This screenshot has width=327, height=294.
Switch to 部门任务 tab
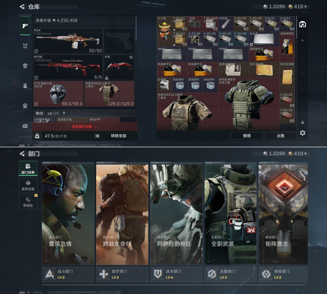pos(28,168)
